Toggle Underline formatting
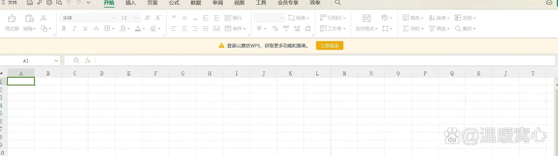558x156 pixels. point(85,28)
